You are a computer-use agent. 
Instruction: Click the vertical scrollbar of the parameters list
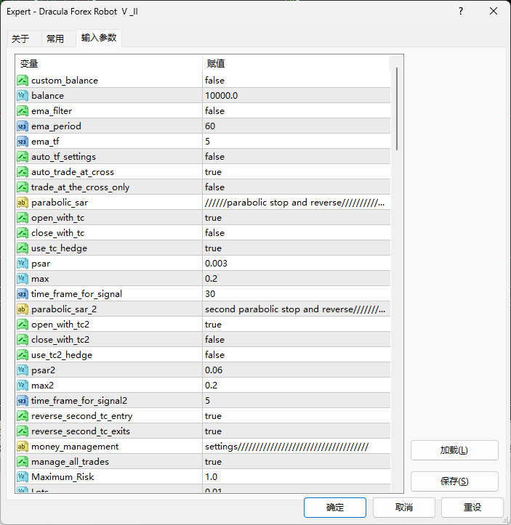397,109
